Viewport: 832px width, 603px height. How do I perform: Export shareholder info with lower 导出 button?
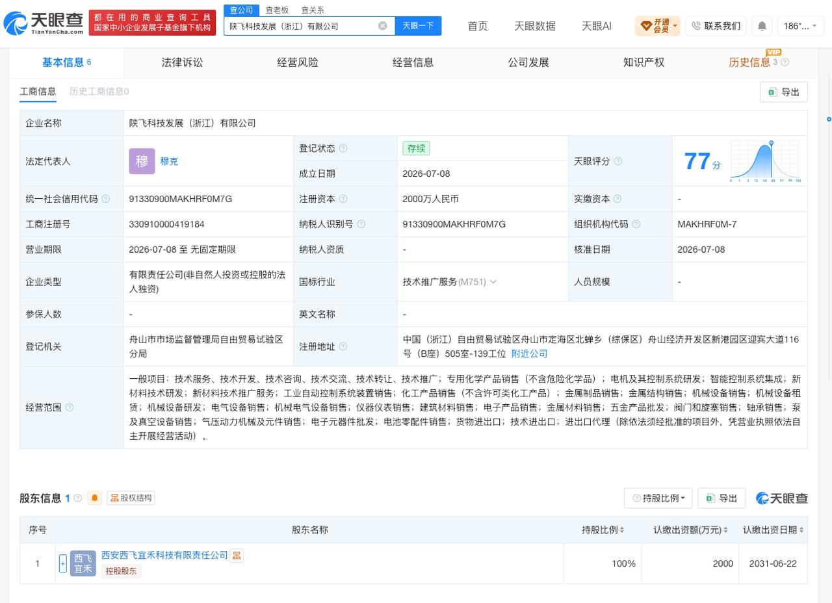(721, 498)
